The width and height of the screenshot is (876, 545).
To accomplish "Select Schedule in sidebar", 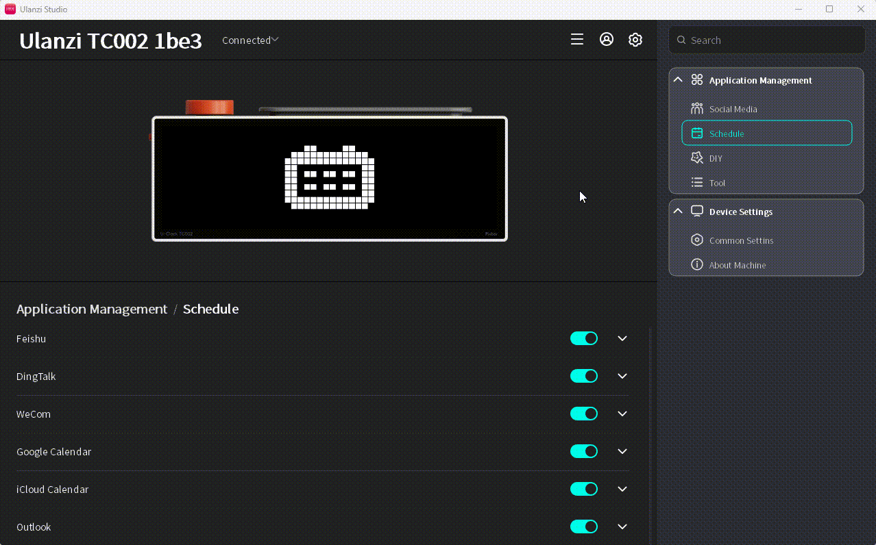I will click(766, 134).
